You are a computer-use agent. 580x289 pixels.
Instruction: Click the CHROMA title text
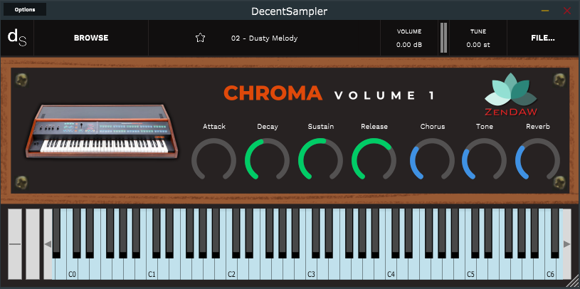click(x=273, y=93)
